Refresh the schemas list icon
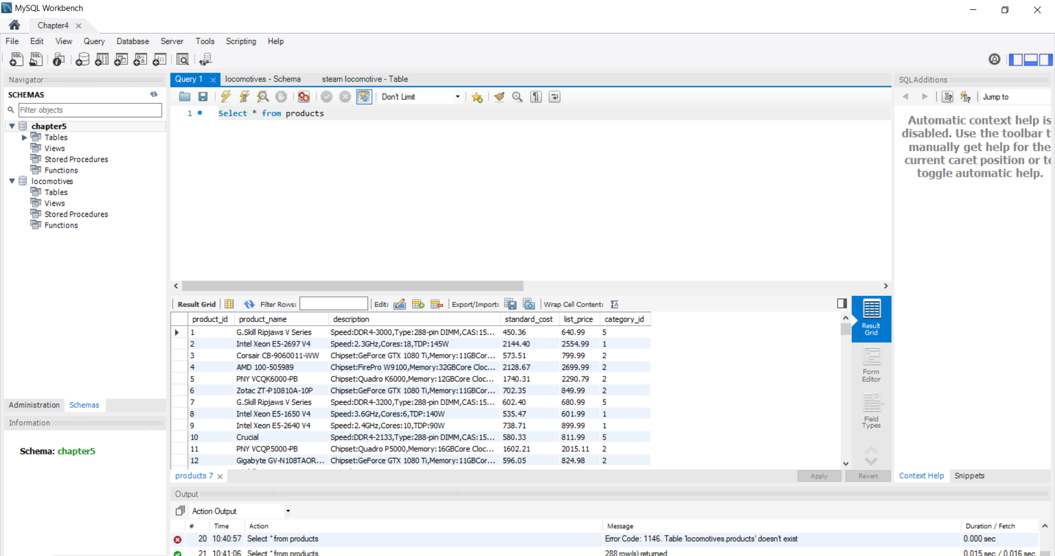1055x556 pixels. (154, 94)
